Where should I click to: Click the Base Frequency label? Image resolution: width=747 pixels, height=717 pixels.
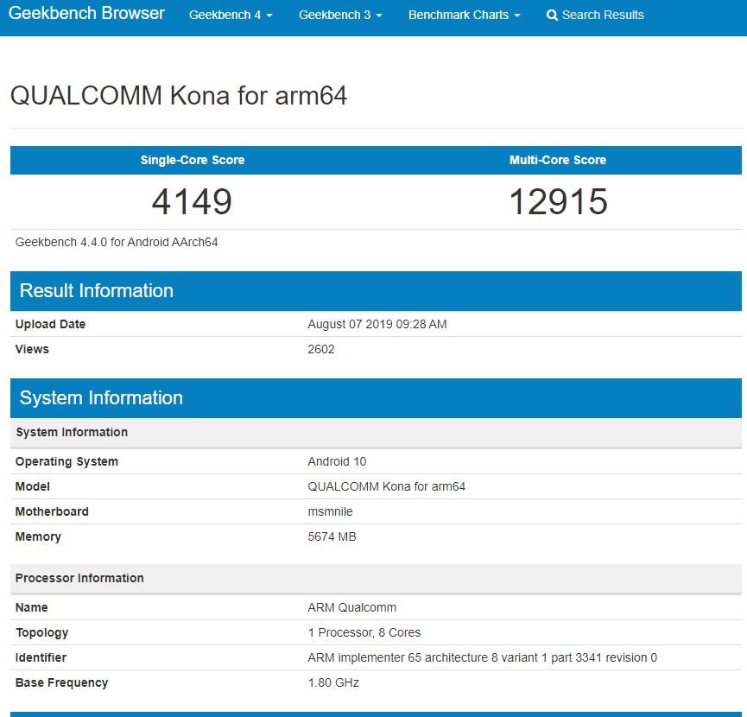click(x=62, y=682)
